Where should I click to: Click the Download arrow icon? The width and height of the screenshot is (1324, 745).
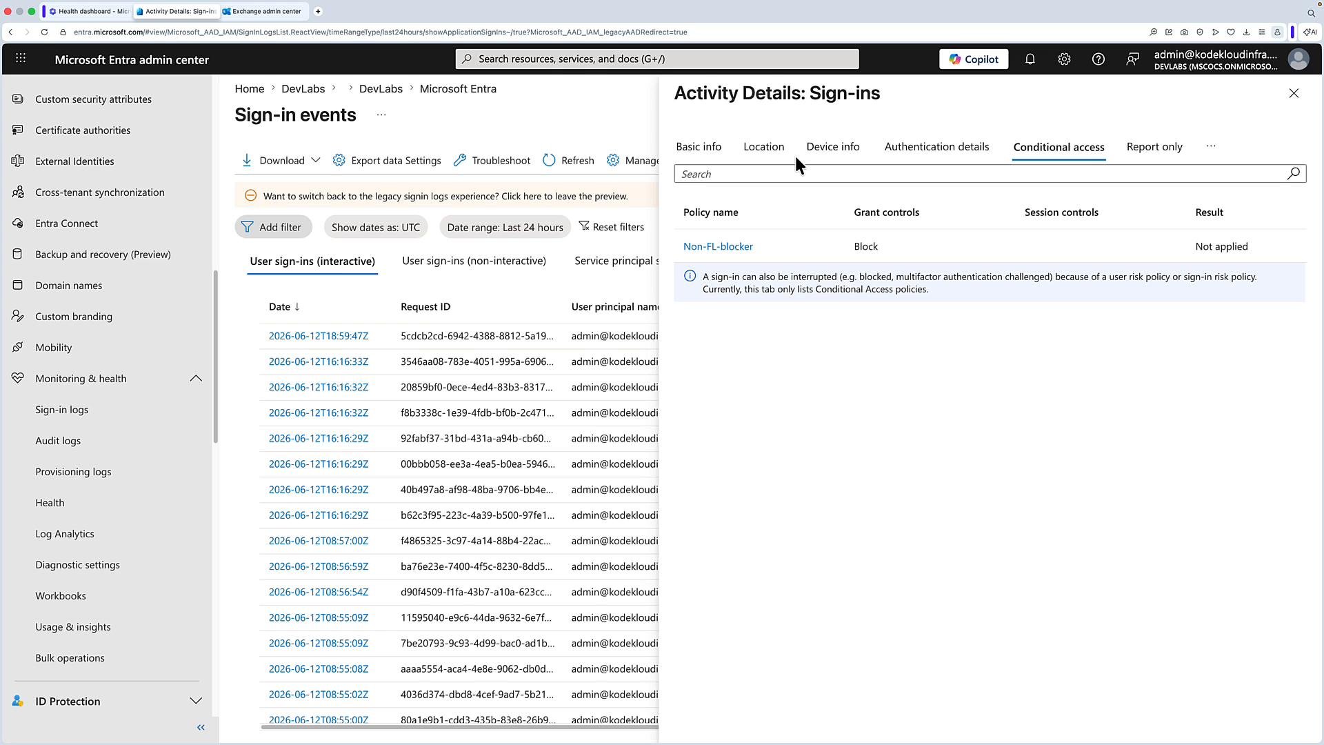(x=247, y=160)
